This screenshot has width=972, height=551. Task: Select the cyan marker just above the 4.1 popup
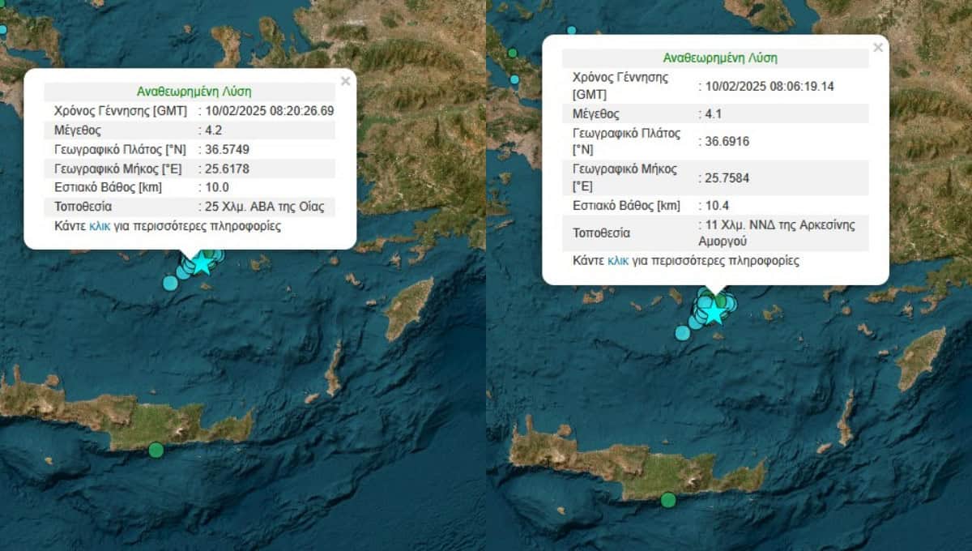(x=571, y=30)
